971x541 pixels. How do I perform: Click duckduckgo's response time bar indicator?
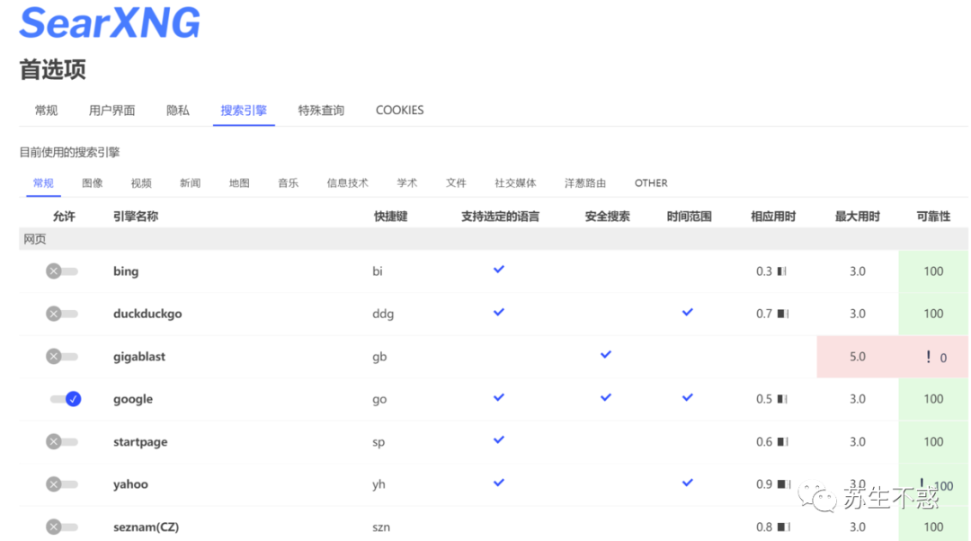783,314
